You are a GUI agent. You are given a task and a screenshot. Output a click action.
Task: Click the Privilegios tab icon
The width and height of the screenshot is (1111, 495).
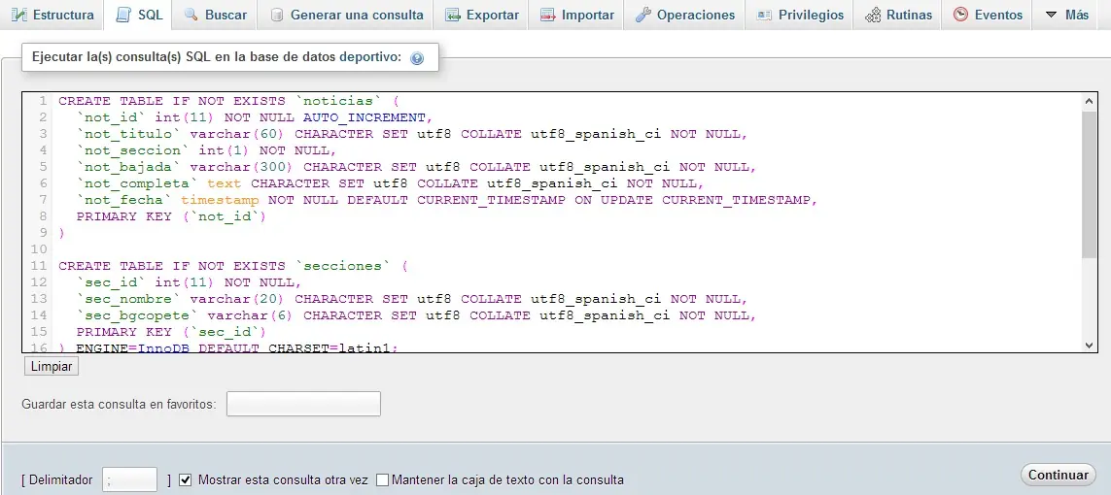tap(764, 15)
